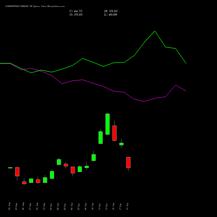Select the 04 Sep date label
This screenshot has height=217, width=217.
point(72,207)
